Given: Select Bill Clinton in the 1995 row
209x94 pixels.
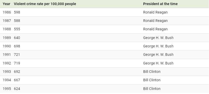Looking at the screenshot, I should pyautogui.click(x=152, y=89).
